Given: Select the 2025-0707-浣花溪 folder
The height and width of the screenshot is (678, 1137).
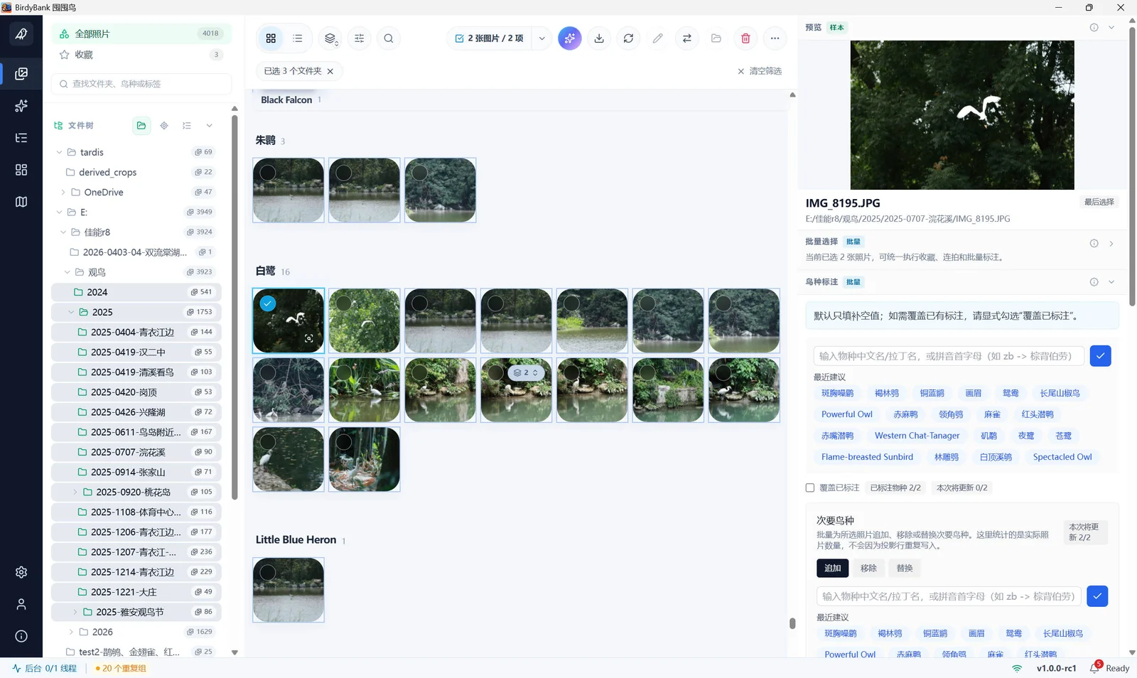Looking at the screenshot, I should tap(136, 452).
